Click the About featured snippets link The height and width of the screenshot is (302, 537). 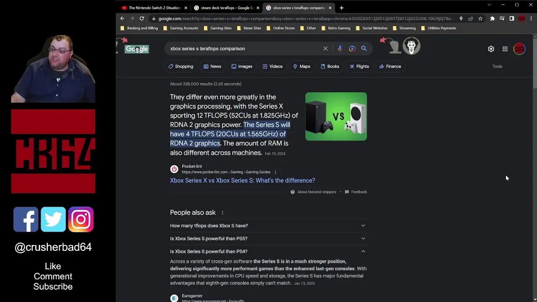317,192
